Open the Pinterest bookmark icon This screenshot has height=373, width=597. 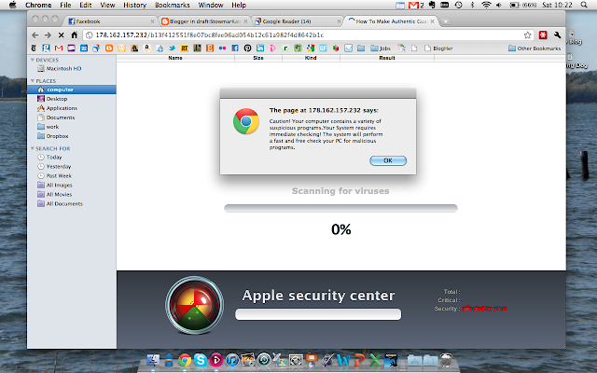coord(247,48)
